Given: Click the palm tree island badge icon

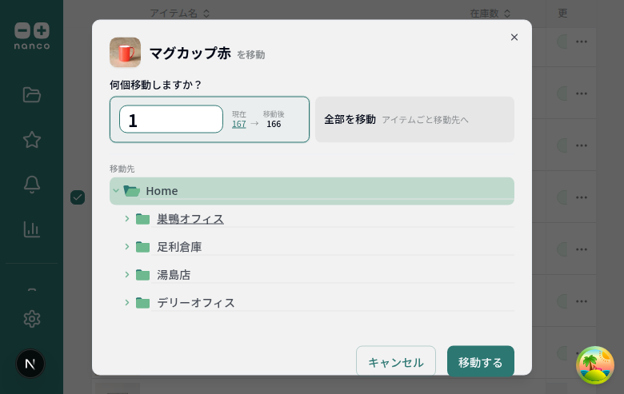Looking at the screenshot, I should (595, 365).
